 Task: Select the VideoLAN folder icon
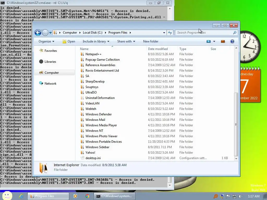click(82, 103)
